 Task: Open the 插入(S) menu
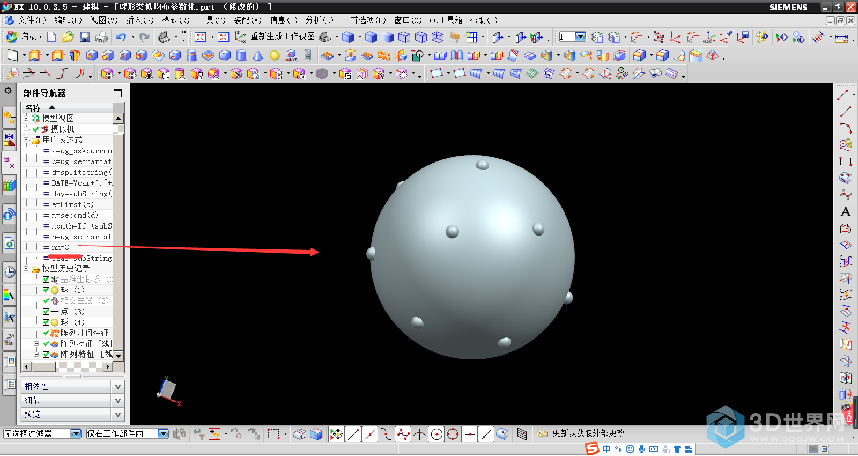(x=139, y=20)
